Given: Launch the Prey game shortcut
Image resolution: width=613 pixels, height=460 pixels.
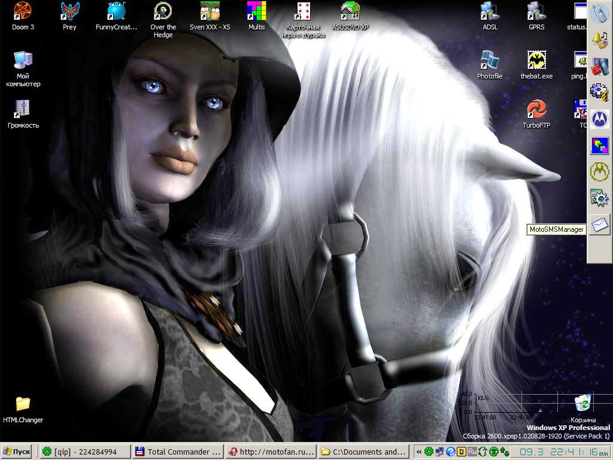Looking at the screenshot, I should [69, 16].
